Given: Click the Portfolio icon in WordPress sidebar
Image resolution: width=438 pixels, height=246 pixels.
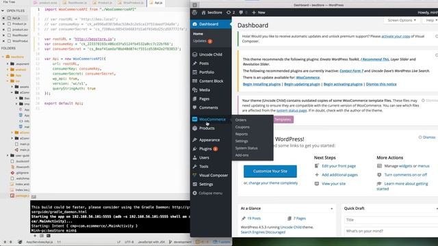Looking at the screenshot, I should pos(194,72).
